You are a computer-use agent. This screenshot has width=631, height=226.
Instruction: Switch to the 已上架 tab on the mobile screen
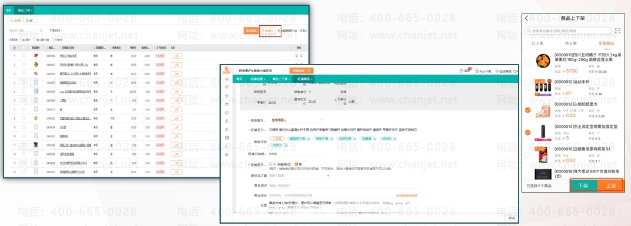coord(538,43)
